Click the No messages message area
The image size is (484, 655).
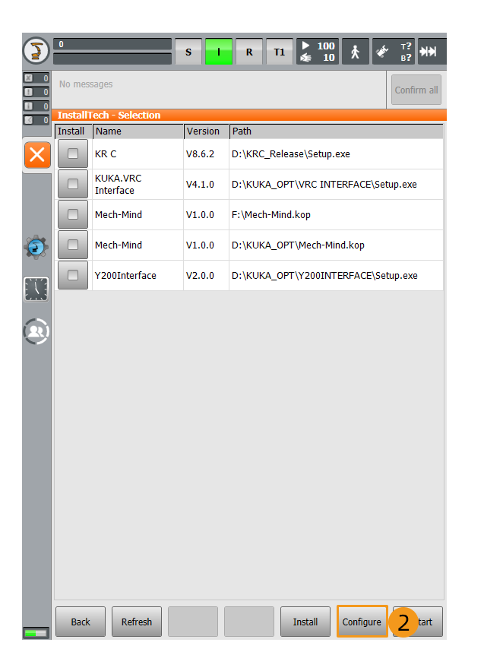(220, 90)
